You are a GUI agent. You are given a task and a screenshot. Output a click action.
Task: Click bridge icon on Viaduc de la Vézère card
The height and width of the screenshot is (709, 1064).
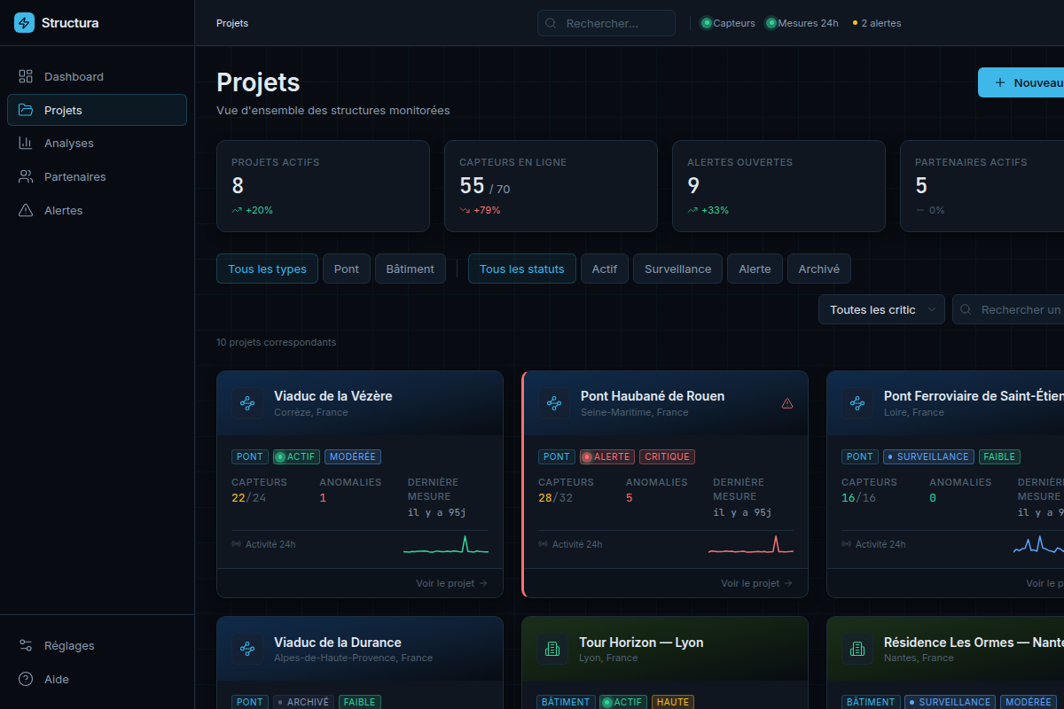[247, 403]
